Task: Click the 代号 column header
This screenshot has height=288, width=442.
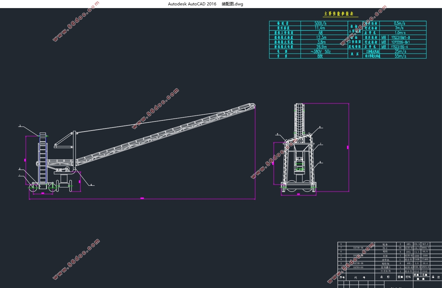Action: tap(360, 278)
